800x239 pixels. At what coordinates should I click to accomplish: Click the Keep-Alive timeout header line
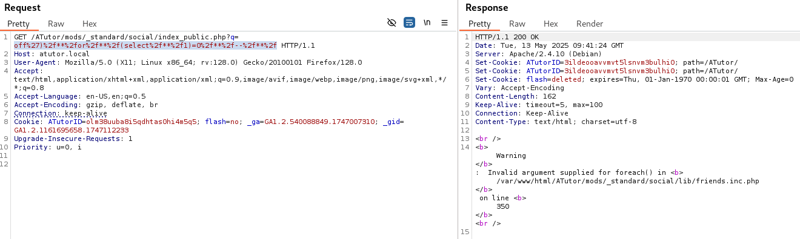(x=539, y=105)
